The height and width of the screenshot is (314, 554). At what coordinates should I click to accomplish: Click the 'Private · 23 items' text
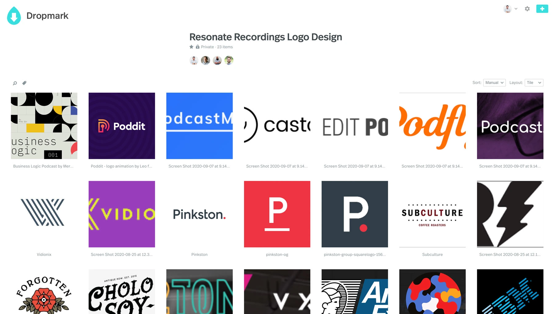tap(217, 47)
